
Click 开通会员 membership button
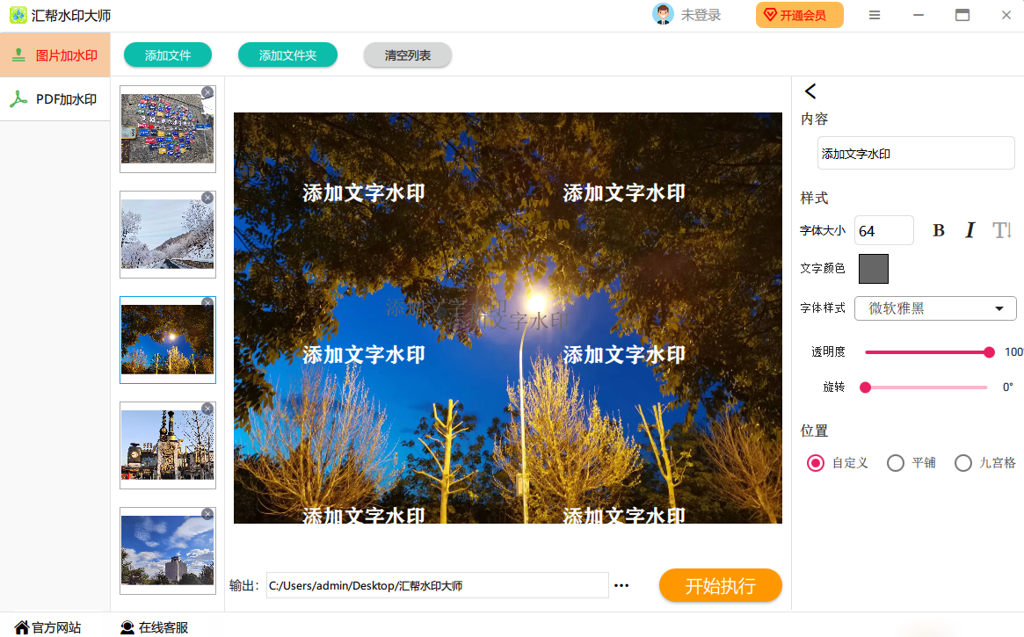pyautogui.click(x=799, y=15)
